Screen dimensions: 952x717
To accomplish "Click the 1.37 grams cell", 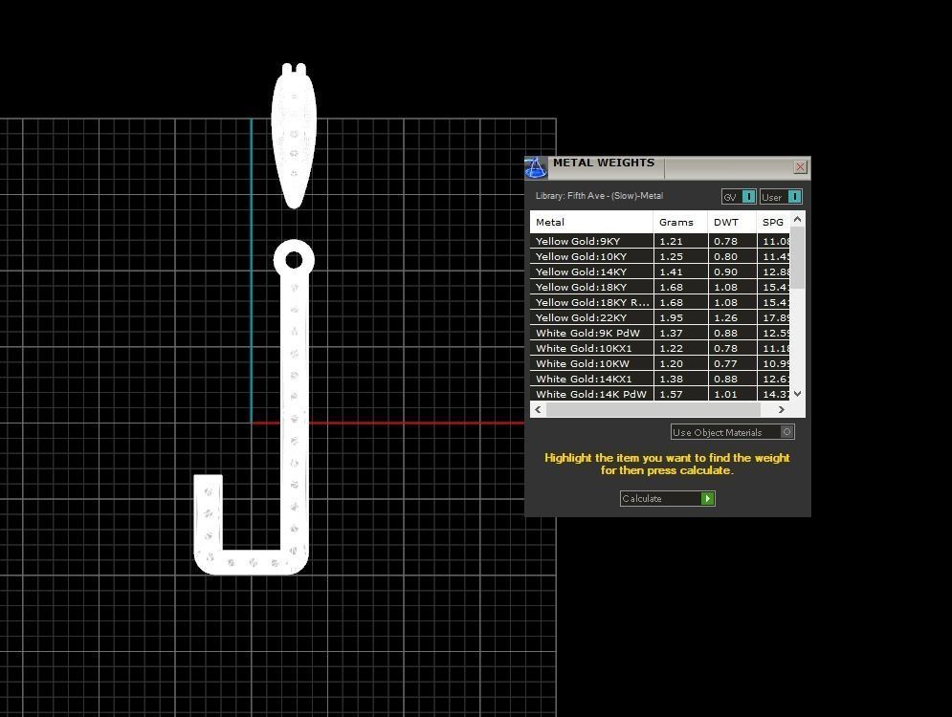I will (x=680, y=333).
